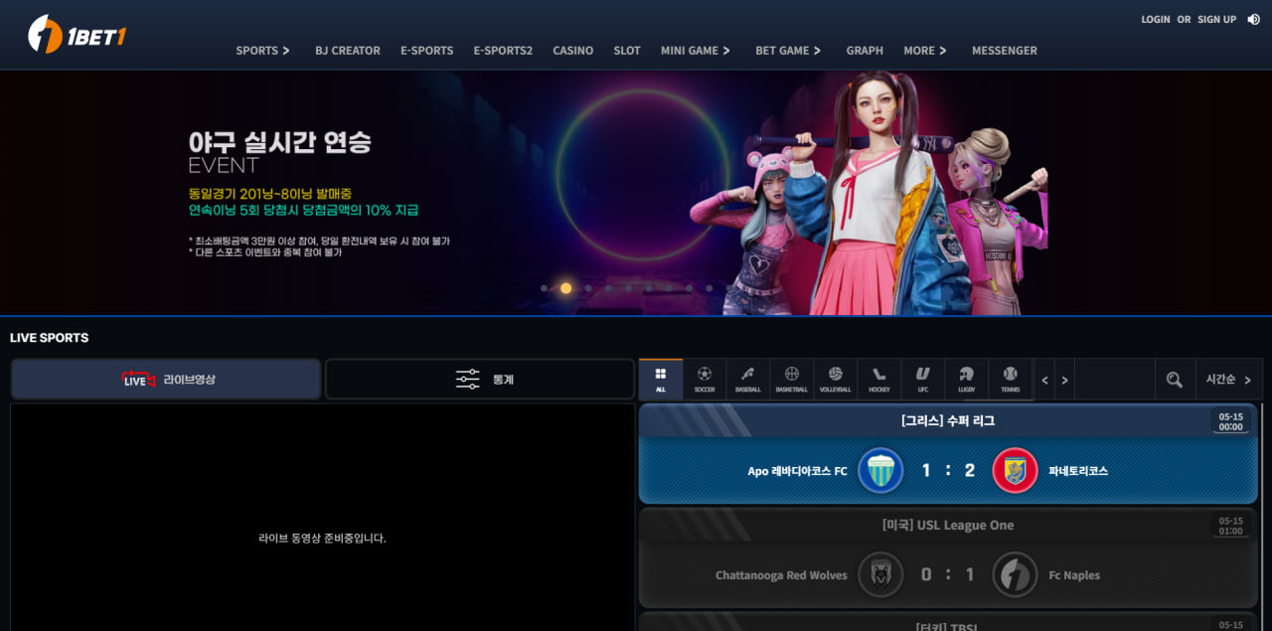Select the Baseball sport filter icon
This screenshot has width=1272, height=631.
point(748,379)
